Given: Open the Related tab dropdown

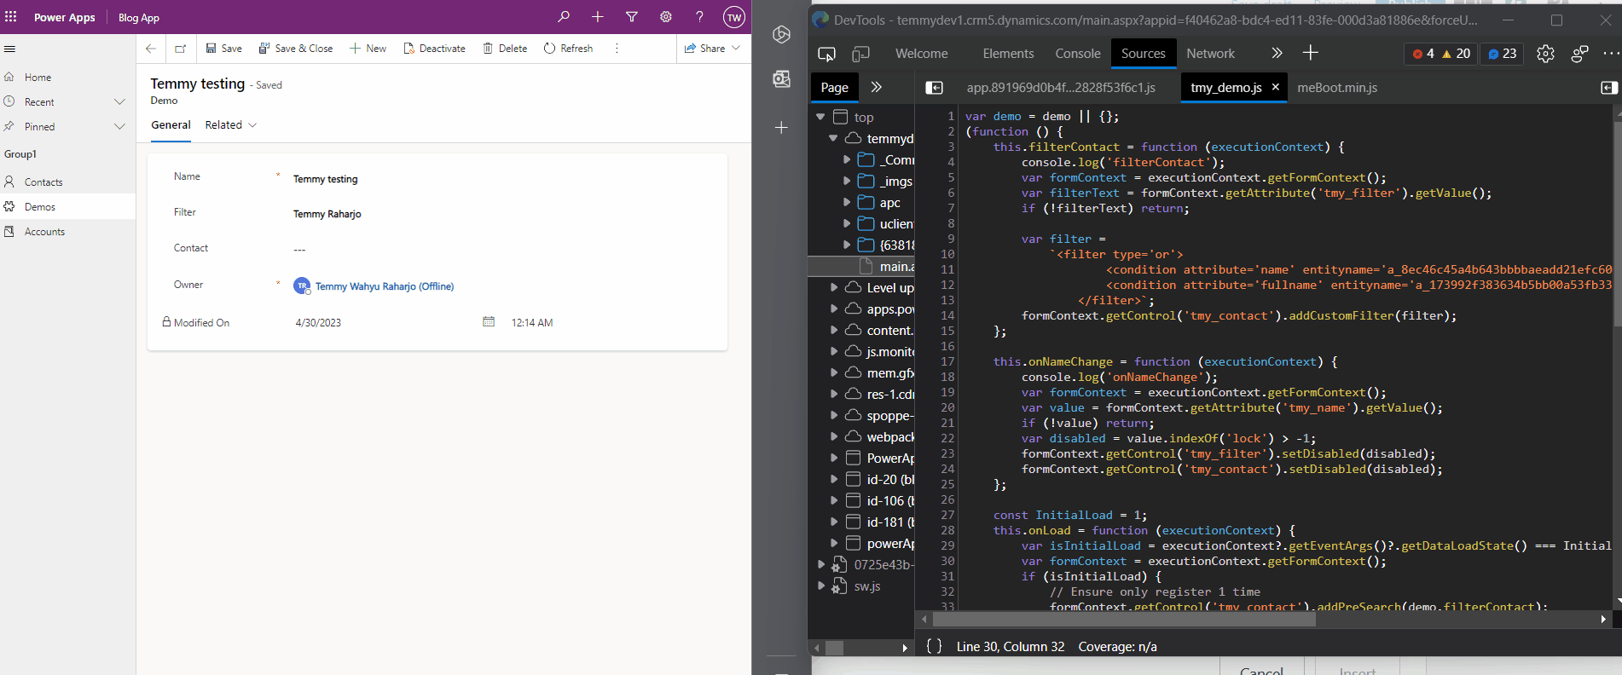Looking at the screenshot, I should [x=230, y=125].
